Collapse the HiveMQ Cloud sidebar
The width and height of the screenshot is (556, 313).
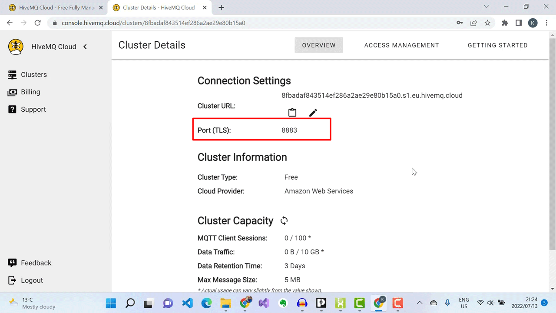click(85, 47)
